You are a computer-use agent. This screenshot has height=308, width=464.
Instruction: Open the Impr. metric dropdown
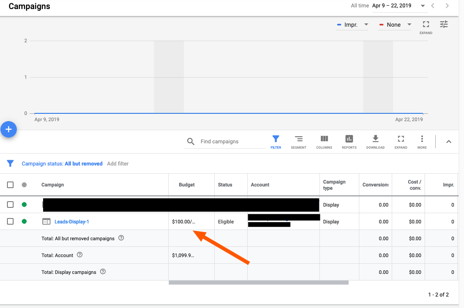point(352,25)
